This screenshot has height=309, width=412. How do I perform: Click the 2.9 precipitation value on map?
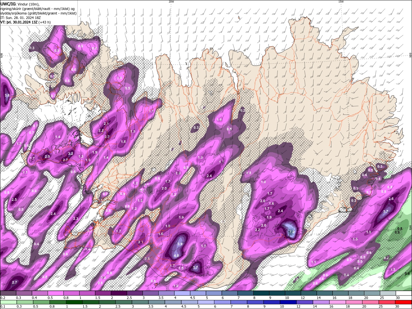[47, 156]
